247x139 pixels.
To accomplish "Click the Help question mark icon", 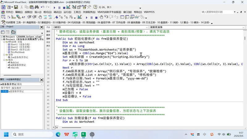I will click(x=95, y=7).
